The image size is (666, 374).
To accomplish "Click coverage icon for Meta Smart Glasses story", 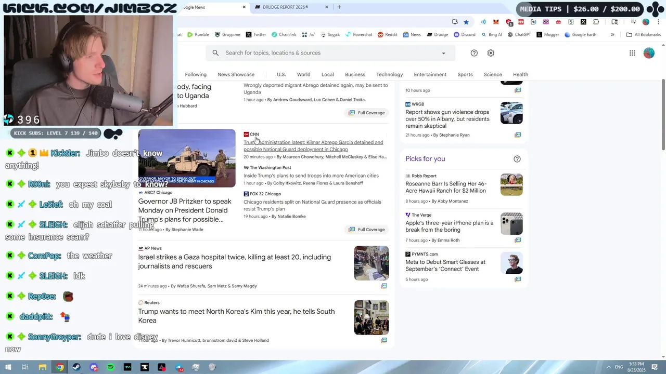I will [x=518, y=279].
